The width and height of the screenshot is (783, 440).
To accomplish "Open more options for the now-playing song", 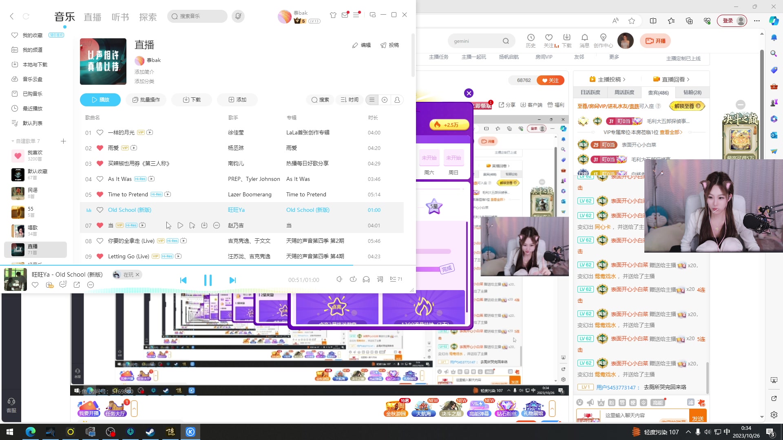I will tap(91, 285).
